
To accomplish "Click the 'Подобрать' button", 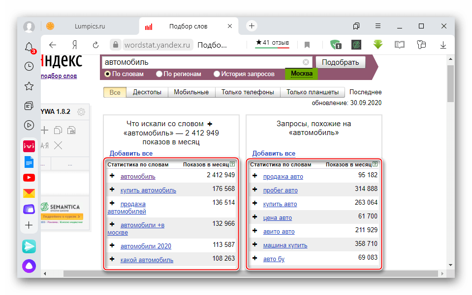I will [341, 62].
